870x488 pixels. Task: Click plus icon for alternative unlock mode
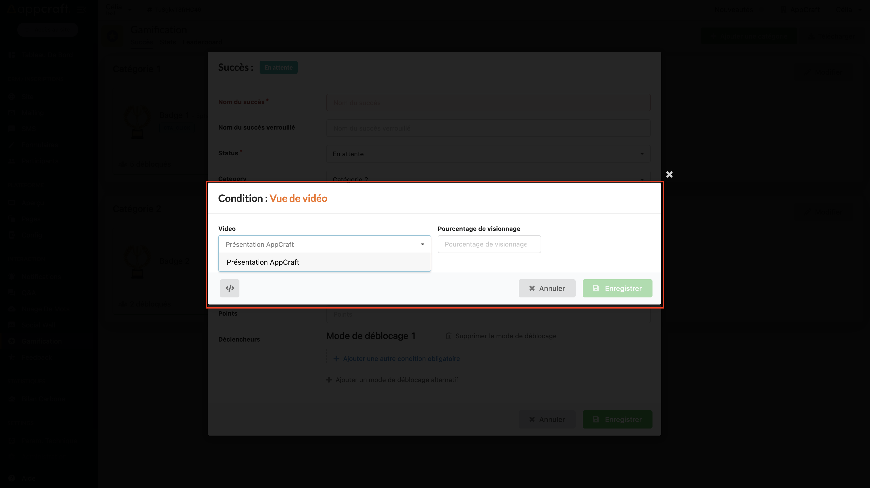(329, 380)
